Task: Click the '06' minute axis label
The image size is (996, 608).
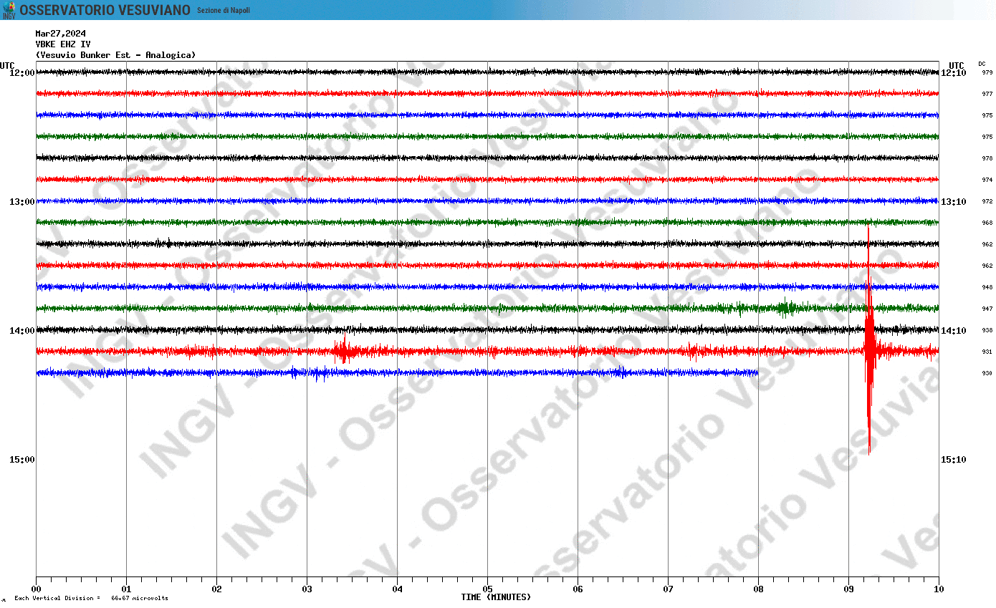Action: [x=578, y=589]
